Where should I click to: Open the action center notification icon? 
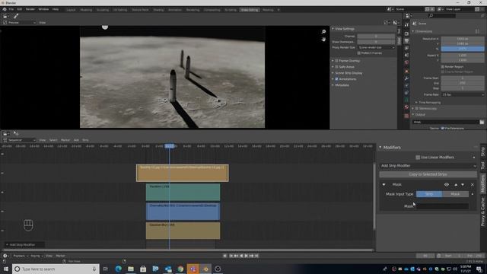(479, 269)
